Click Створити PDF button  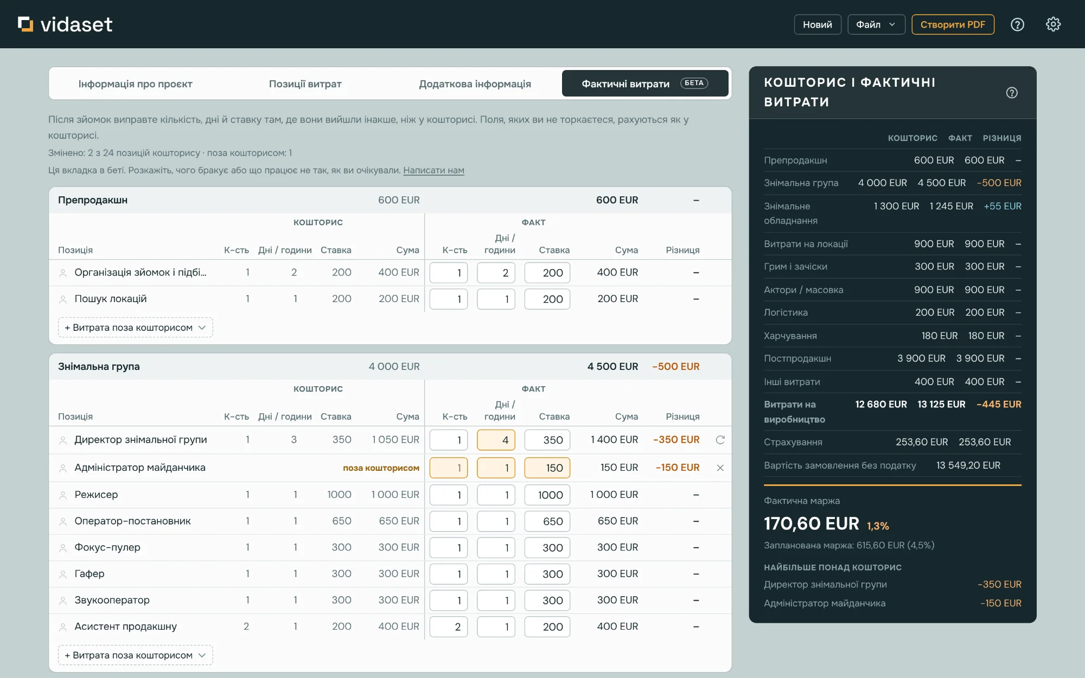[953, 24]
